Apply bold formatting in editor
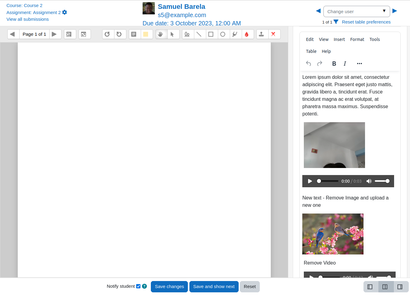This screenshot has height=296, width=410. pyautogui.click(x=334, y=64)
